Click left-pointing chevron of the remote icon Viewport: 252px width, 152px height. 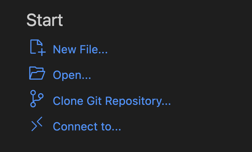click(x=40, y=122)
